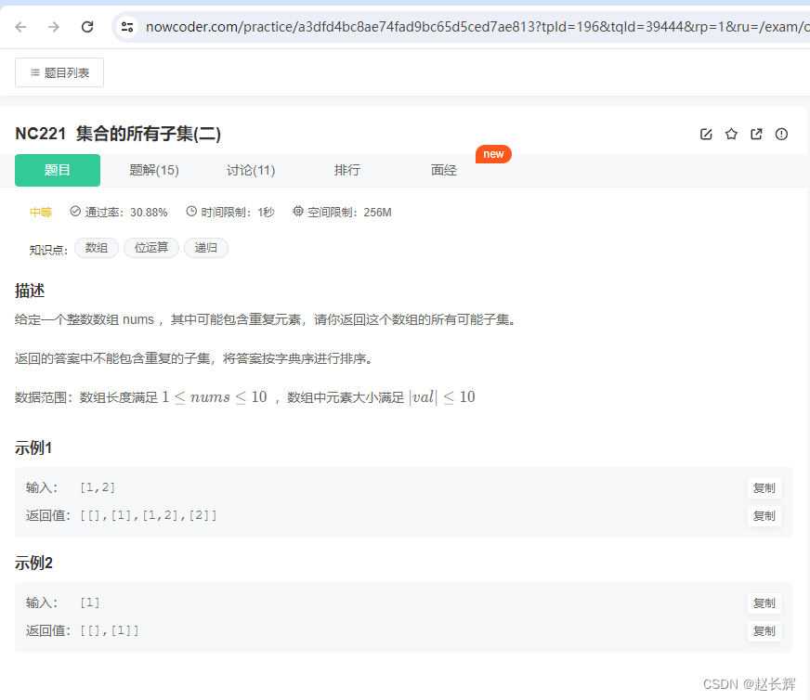The image size is (810, 700).
Task: Click the 递归 knowledge point tag
Action: point(205,247)
